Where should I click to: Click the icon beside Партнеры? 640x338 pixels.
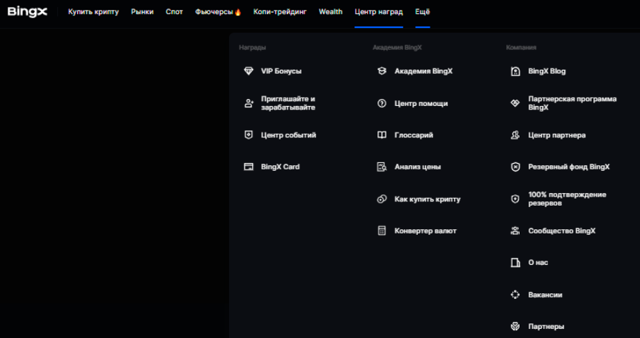click(515, 327)
